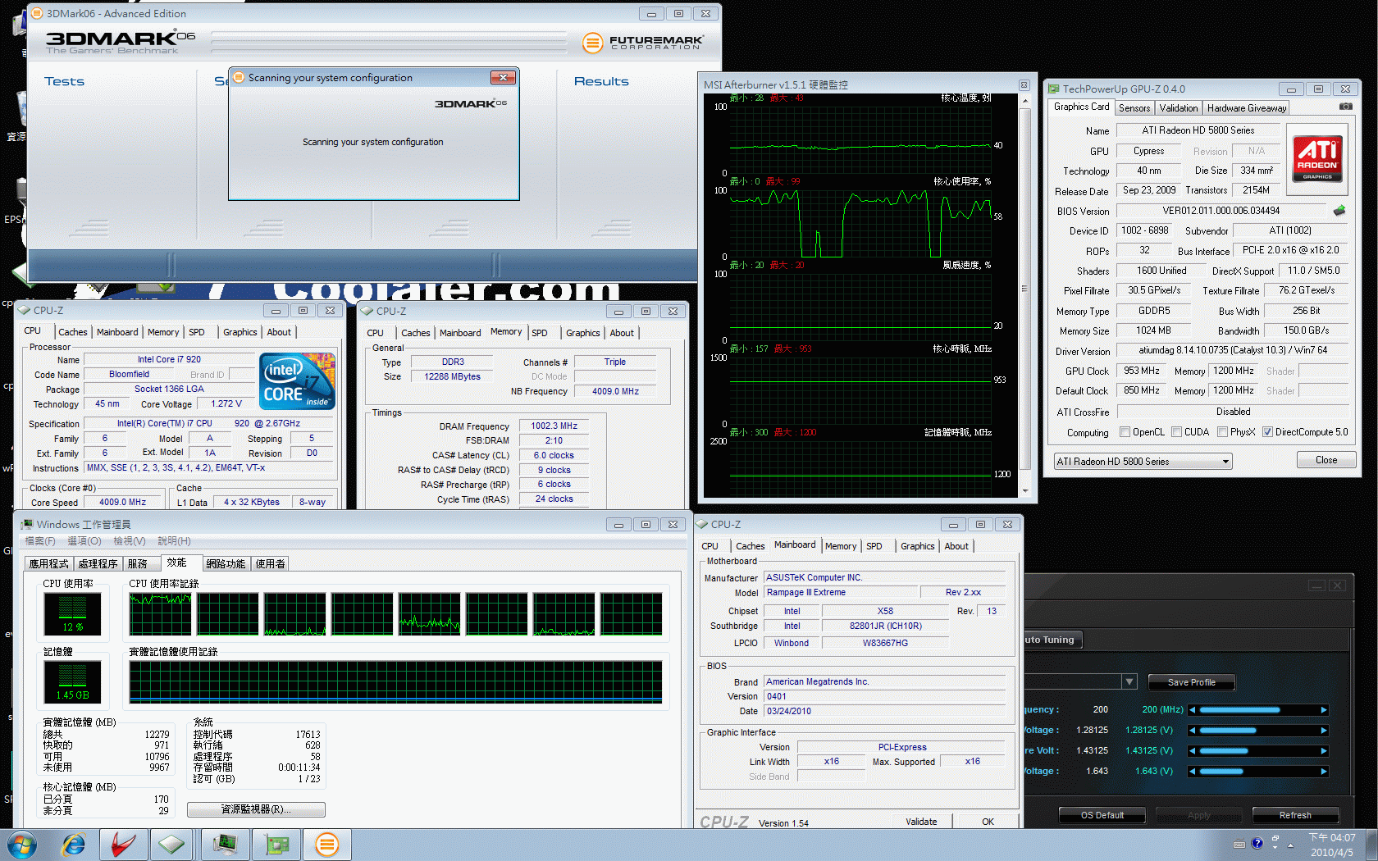Toggle the DirectCompute 5.0 checkbox
Image resolution: width=1378 pixels, height=861 pixels.
tap(1267, 432)
